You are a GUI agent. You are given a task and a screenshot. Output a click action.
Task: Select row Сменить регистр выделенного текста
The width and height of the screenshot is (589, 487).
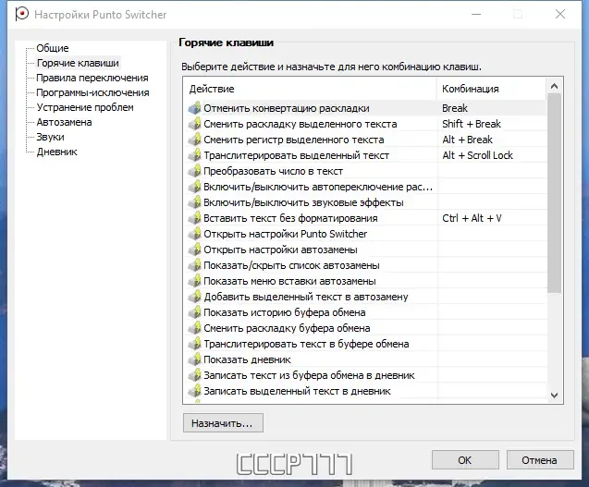[365, 140]
